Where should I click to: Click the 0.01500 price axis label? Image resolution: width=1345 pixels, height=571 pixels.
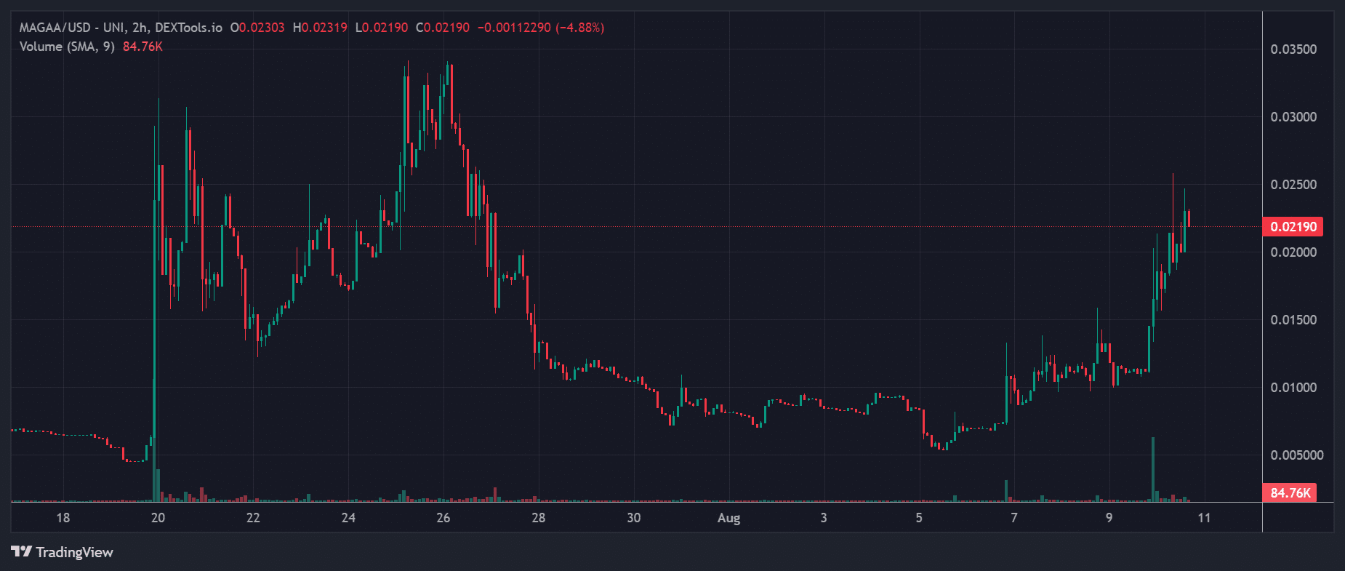click(x=1293, y=320)
